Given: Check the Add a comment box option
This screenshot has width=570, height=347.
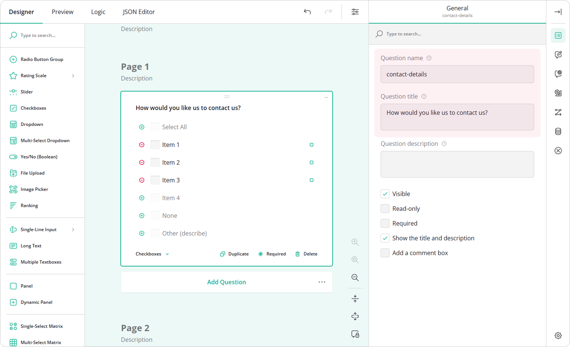Looking at the screenshot, I should point(385,252).
